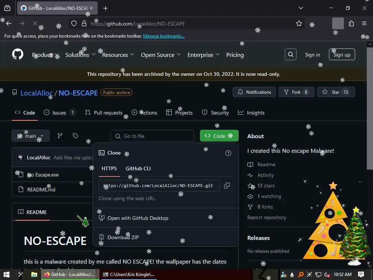Switch to the Projects tab

tap(179, 113)
